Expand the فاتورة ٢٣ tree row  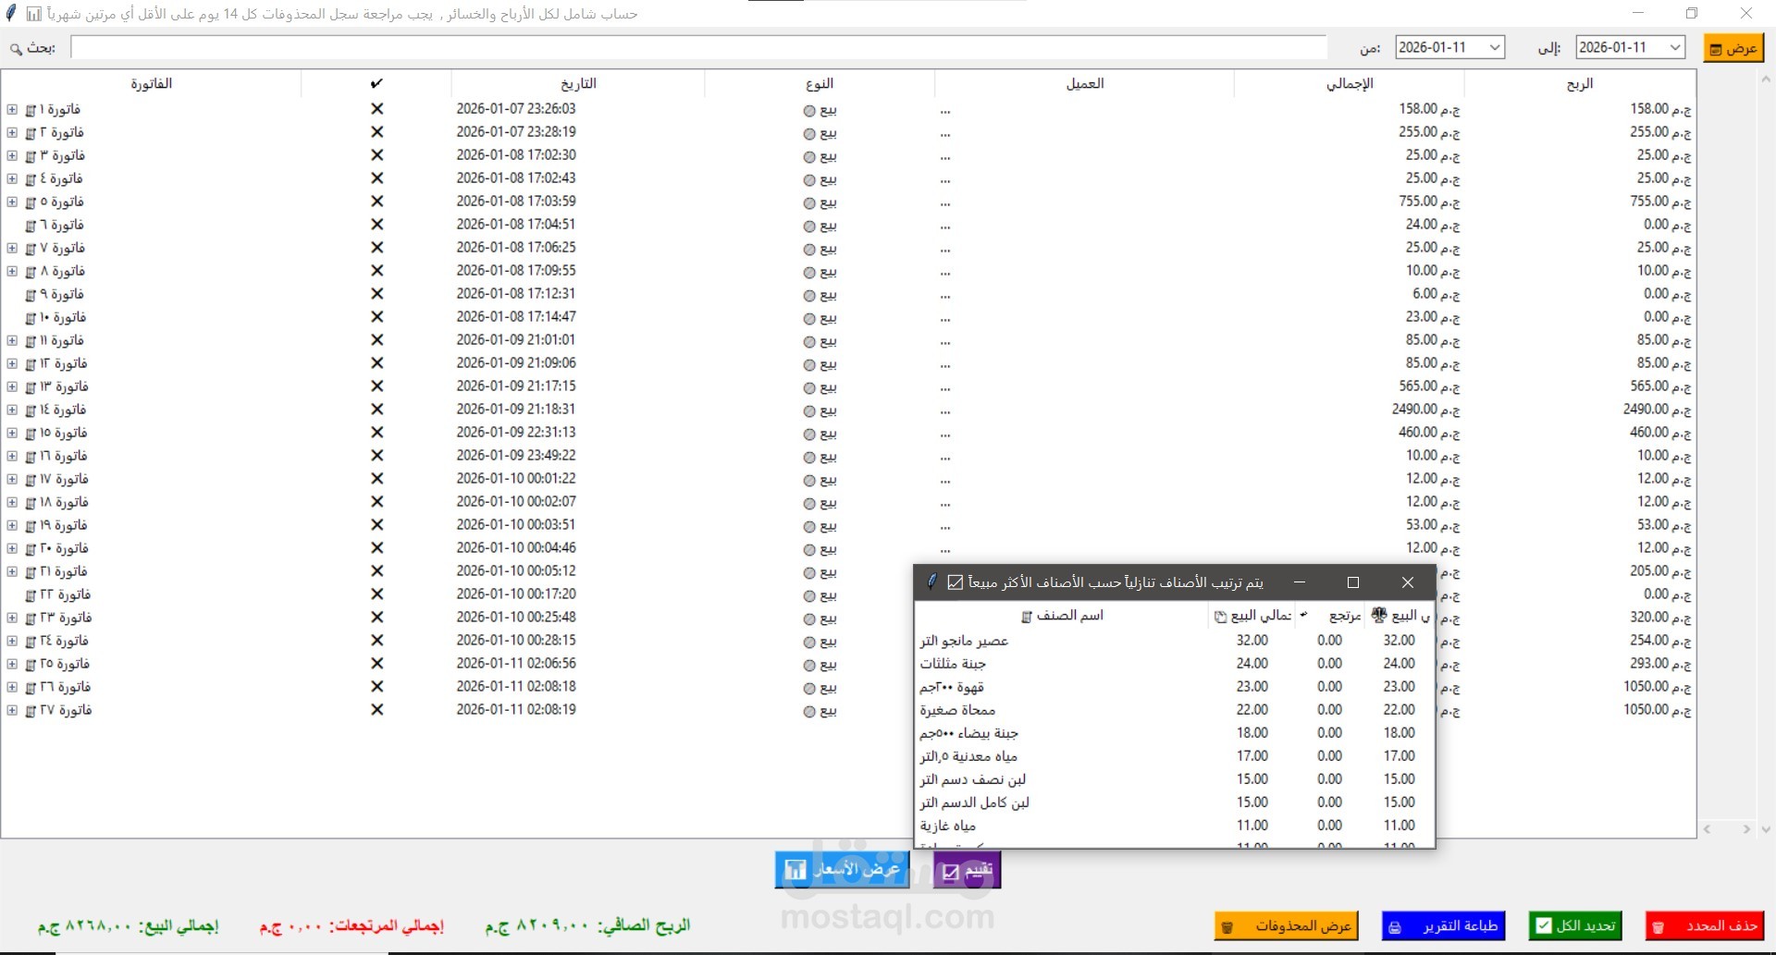click(12, 618)
